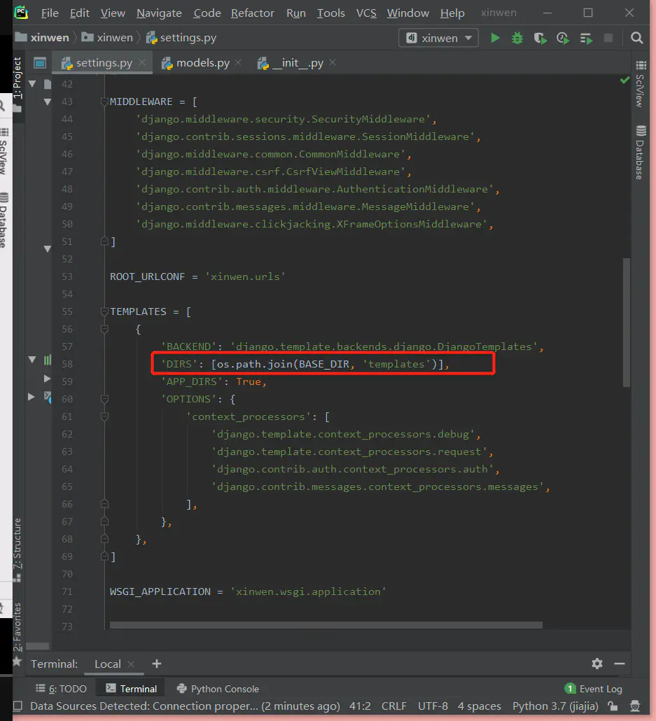The height and width of the screenshot is (721, 656).
Task: Add a new terminal session
Action: [156, 664]
